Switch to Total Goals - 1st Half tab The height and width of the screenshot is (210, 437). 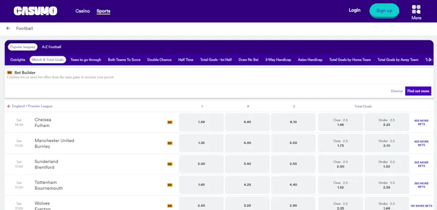(216, 60)
